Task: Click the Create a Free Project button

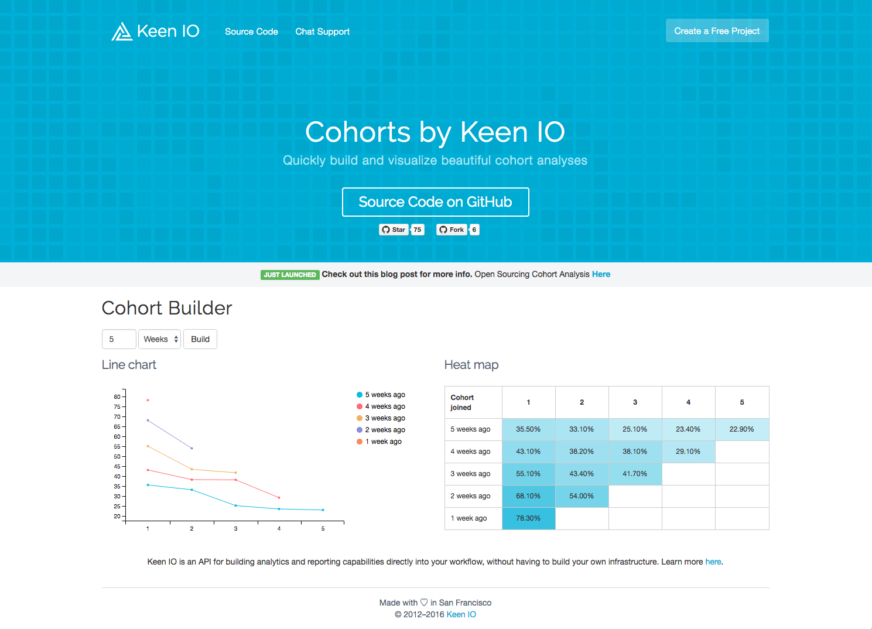Action: pyautogui.click(x=717, y=30)
